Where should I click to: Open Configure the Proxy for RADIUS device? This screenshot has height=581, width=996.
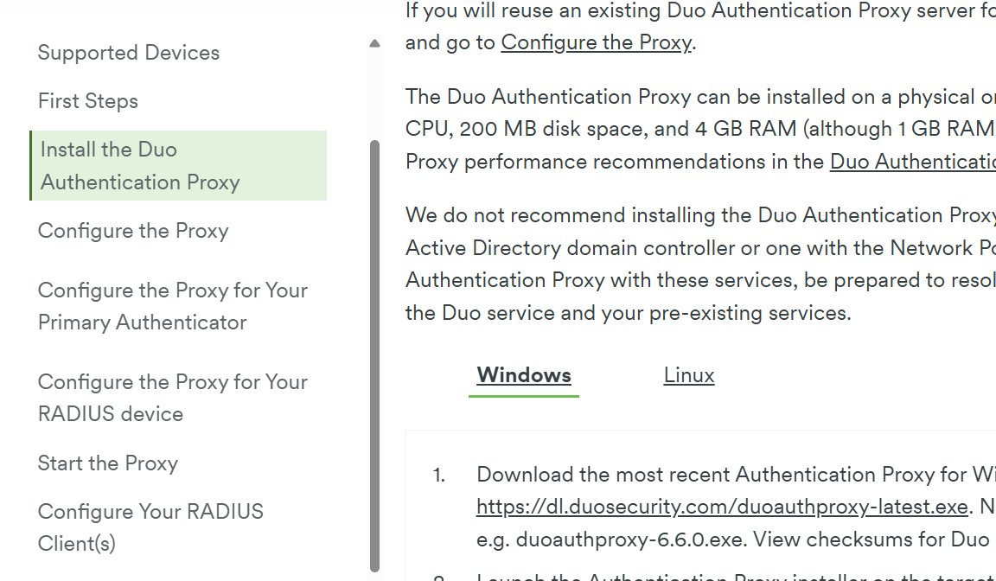[x=173, y=398]
